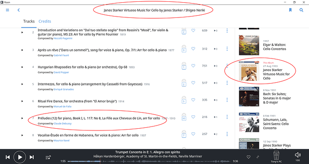
Task: Favorite the Ritual Fire Dance track
Action: pos(193,100)
